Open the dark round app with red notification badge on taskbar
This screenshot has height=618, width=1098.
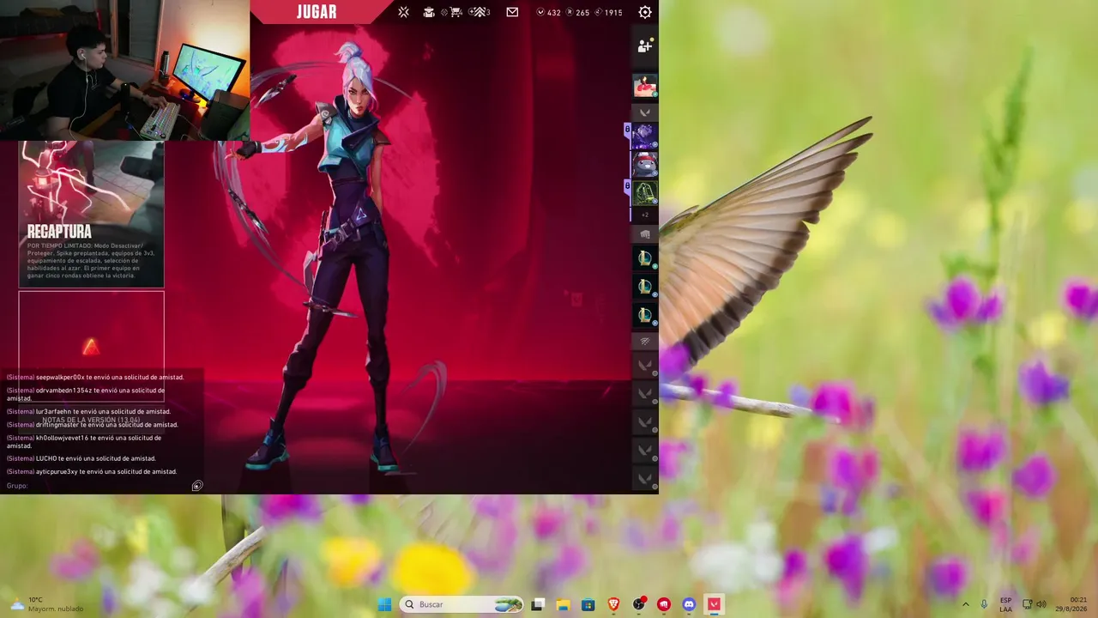click(x=638, y=604)
